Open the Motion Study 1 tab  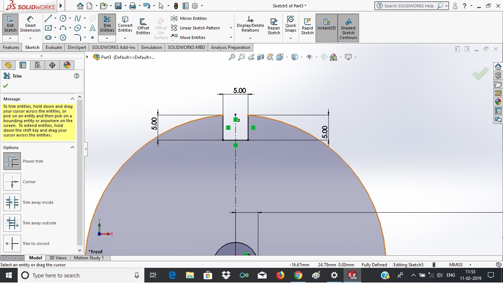point(89,258)
